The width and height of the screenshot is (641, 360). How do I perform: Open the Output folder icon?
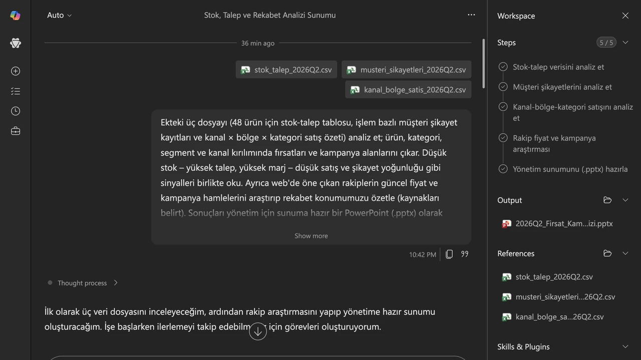coord(607,200)
